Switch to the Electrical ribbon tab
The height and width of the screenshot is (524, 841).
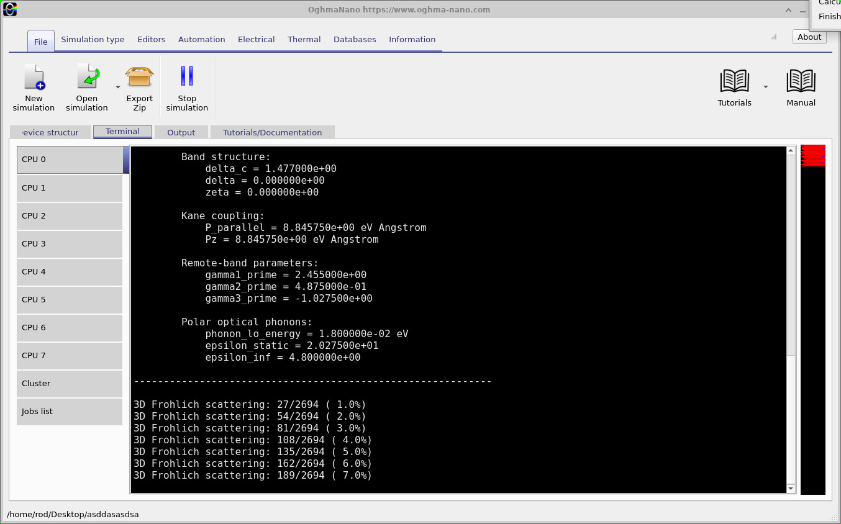[257, 39]
